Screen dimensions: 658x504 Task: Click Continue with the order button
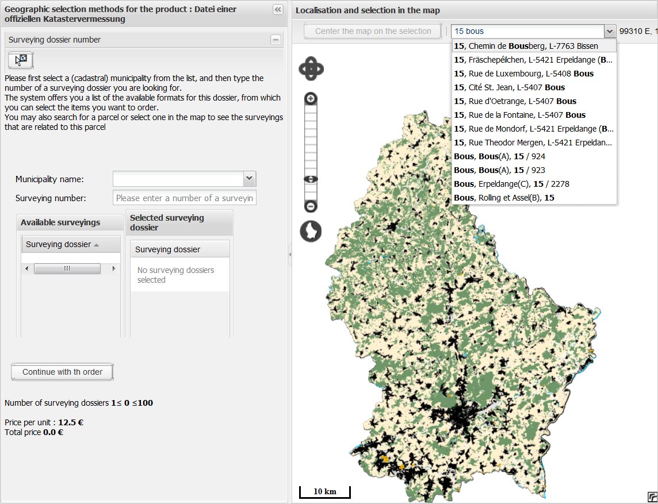pos(62,372)
